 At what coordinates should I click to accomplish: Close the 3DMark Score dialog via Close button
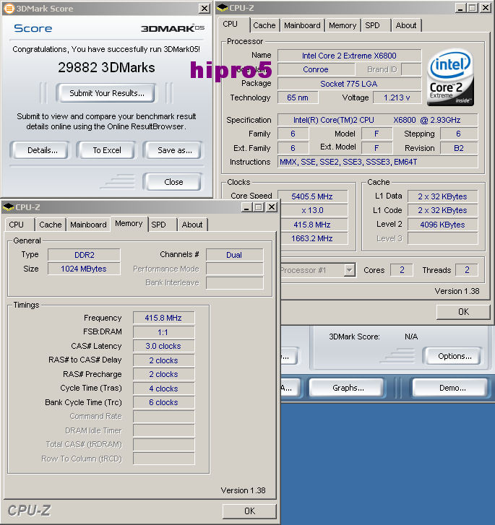pos(173,182)
